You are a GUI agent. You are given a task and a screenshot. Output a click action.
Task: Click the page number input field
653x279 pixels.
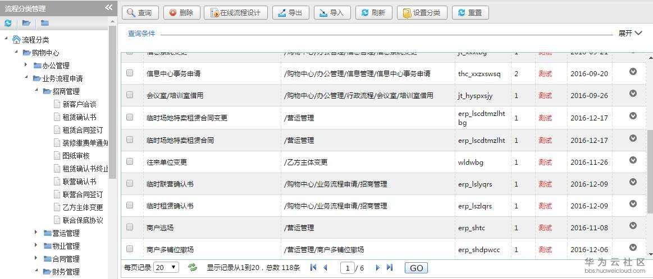[x=348, y=268]
